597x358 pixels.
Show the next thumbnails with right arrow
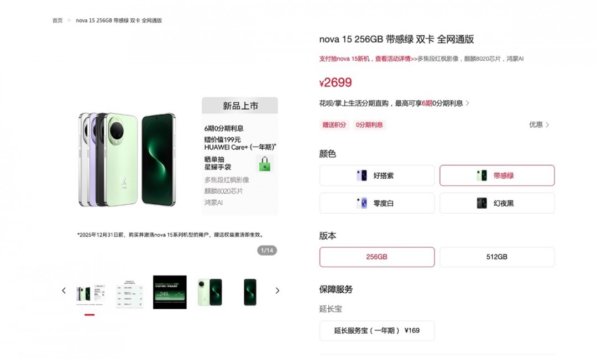[277, 290]
